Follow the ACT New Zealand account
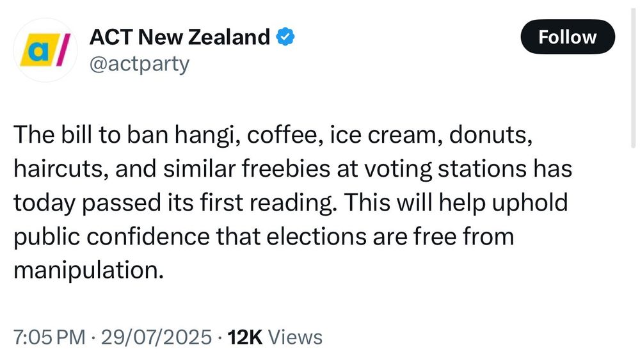The image size is (640, 361). pos(567,36)
